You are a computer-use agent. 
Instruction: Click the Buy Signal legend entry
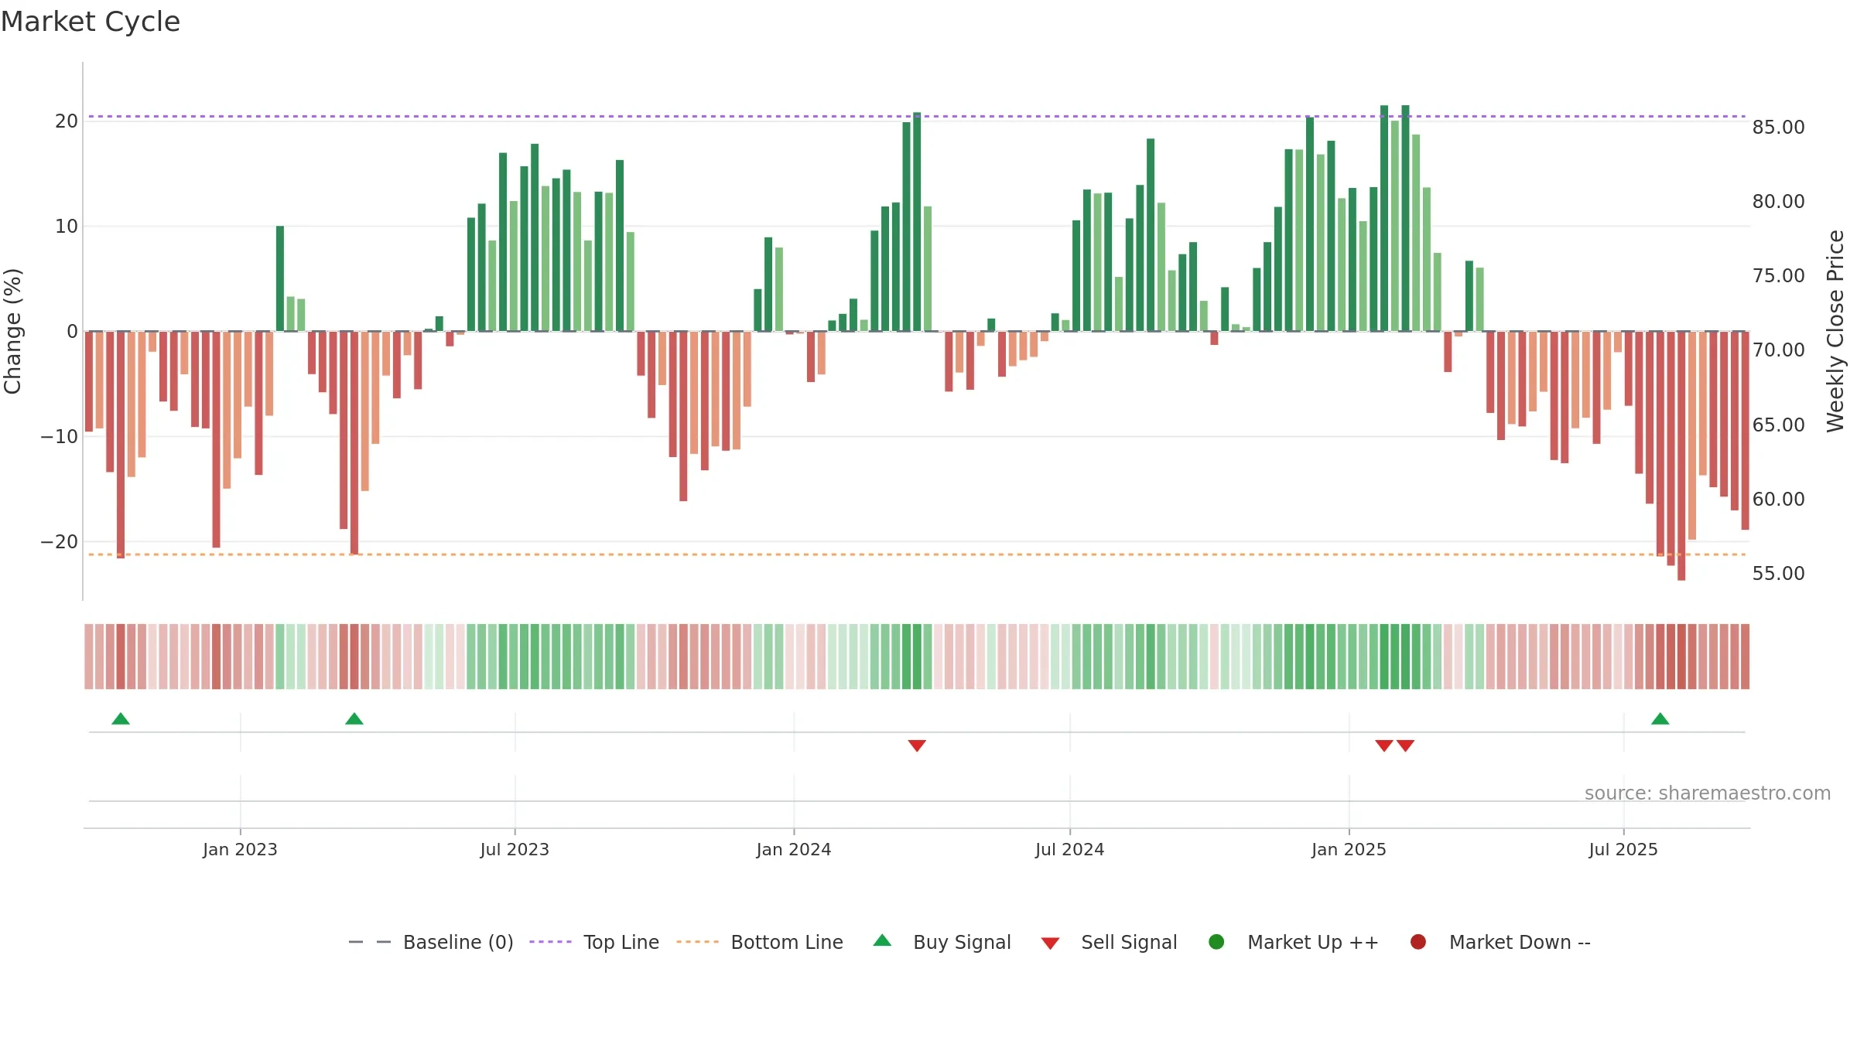pyautogui.click(x=942, y=942)
